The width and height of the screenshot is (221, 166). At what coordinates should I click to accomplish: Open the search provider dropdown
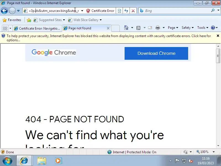[x=218, y=10]
